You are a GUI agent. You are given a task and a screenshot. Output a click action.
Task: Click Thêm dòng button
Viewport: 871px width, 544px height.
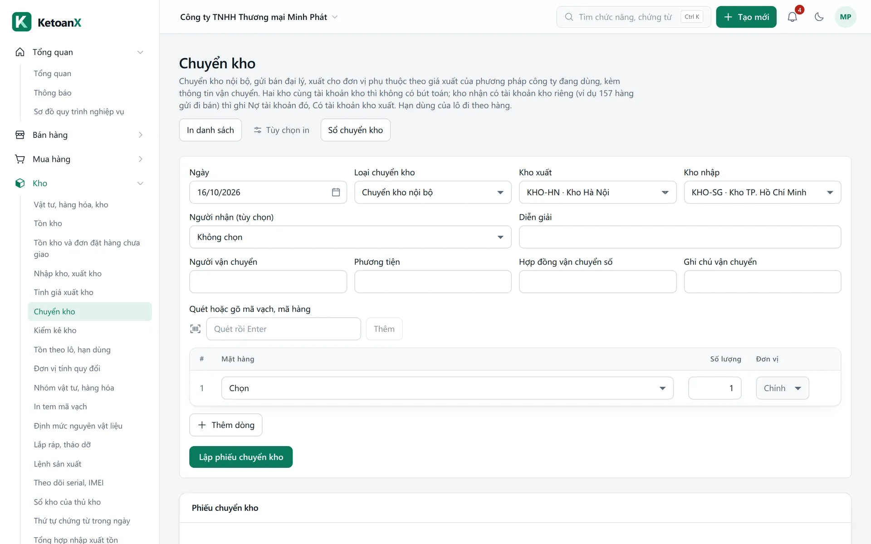[x=226, y=425]
